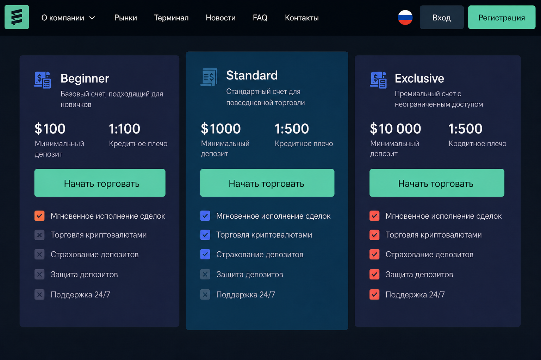Screen dimensions: 541x360
Task: Select the Russian flag language icon
Action: click(x=405, y=17)
